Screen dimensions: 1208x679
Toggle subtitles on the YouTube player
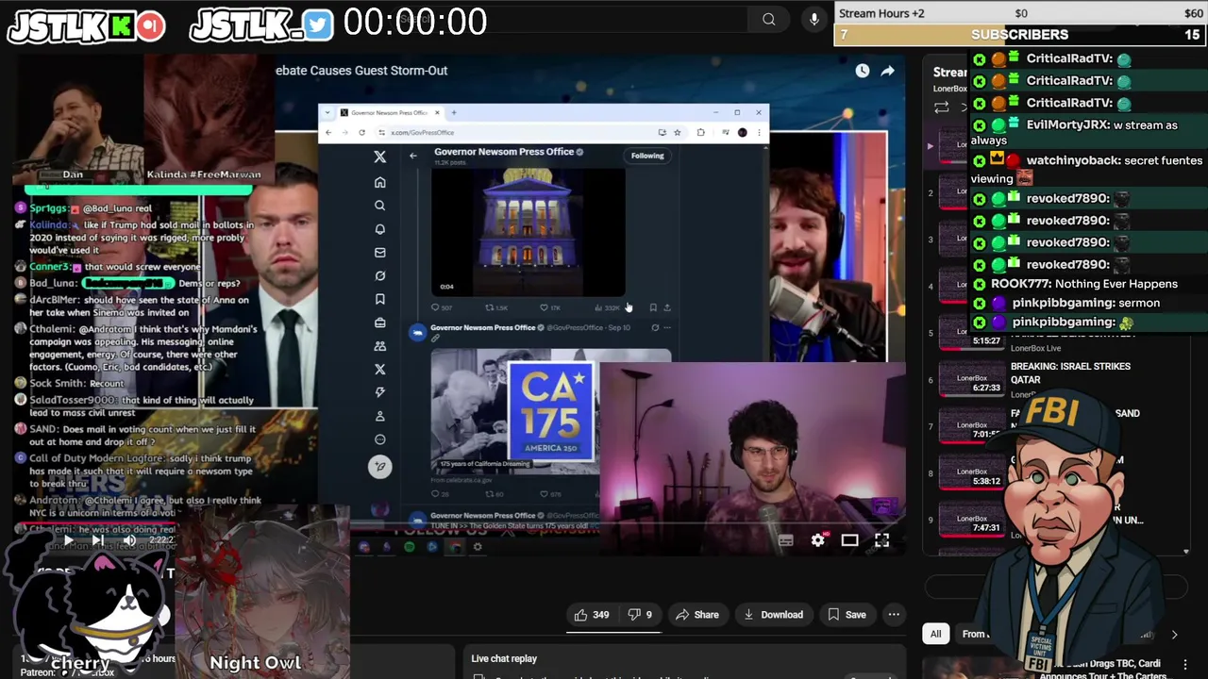click(x=786, y=540)
